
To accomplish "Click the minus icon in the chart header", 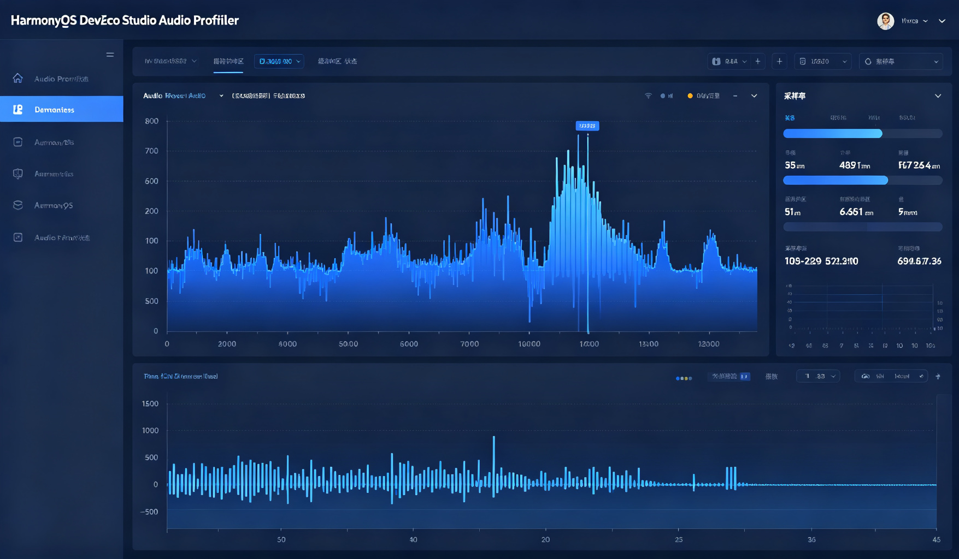I will point(736,96).
